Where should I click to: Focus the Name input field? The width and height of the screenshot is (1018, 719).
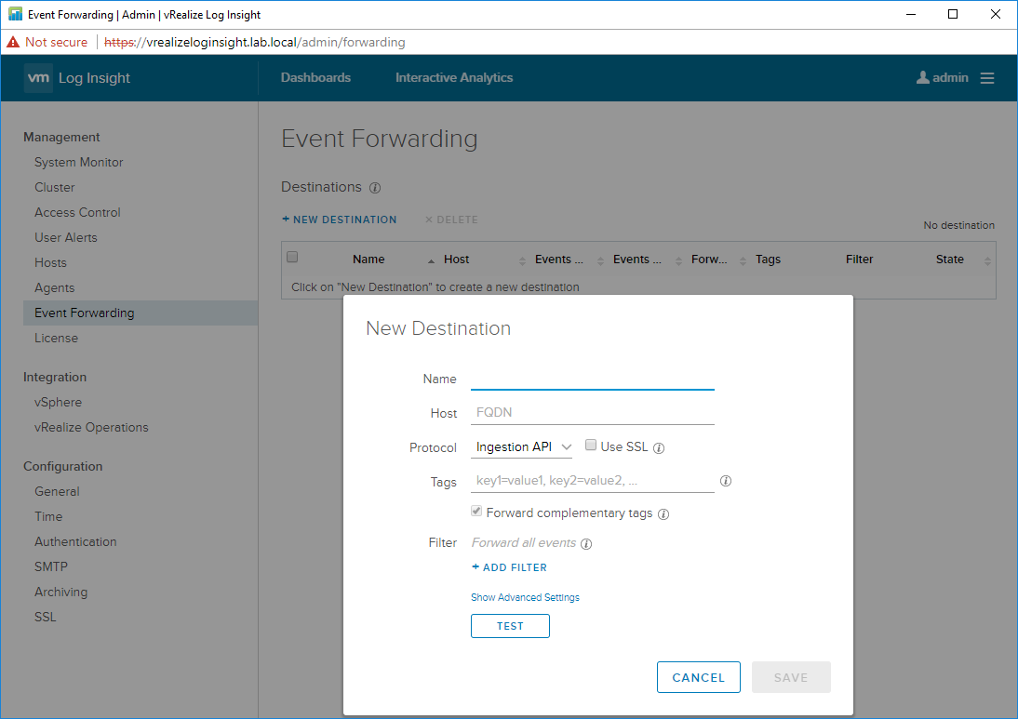(x=592, y=379)
